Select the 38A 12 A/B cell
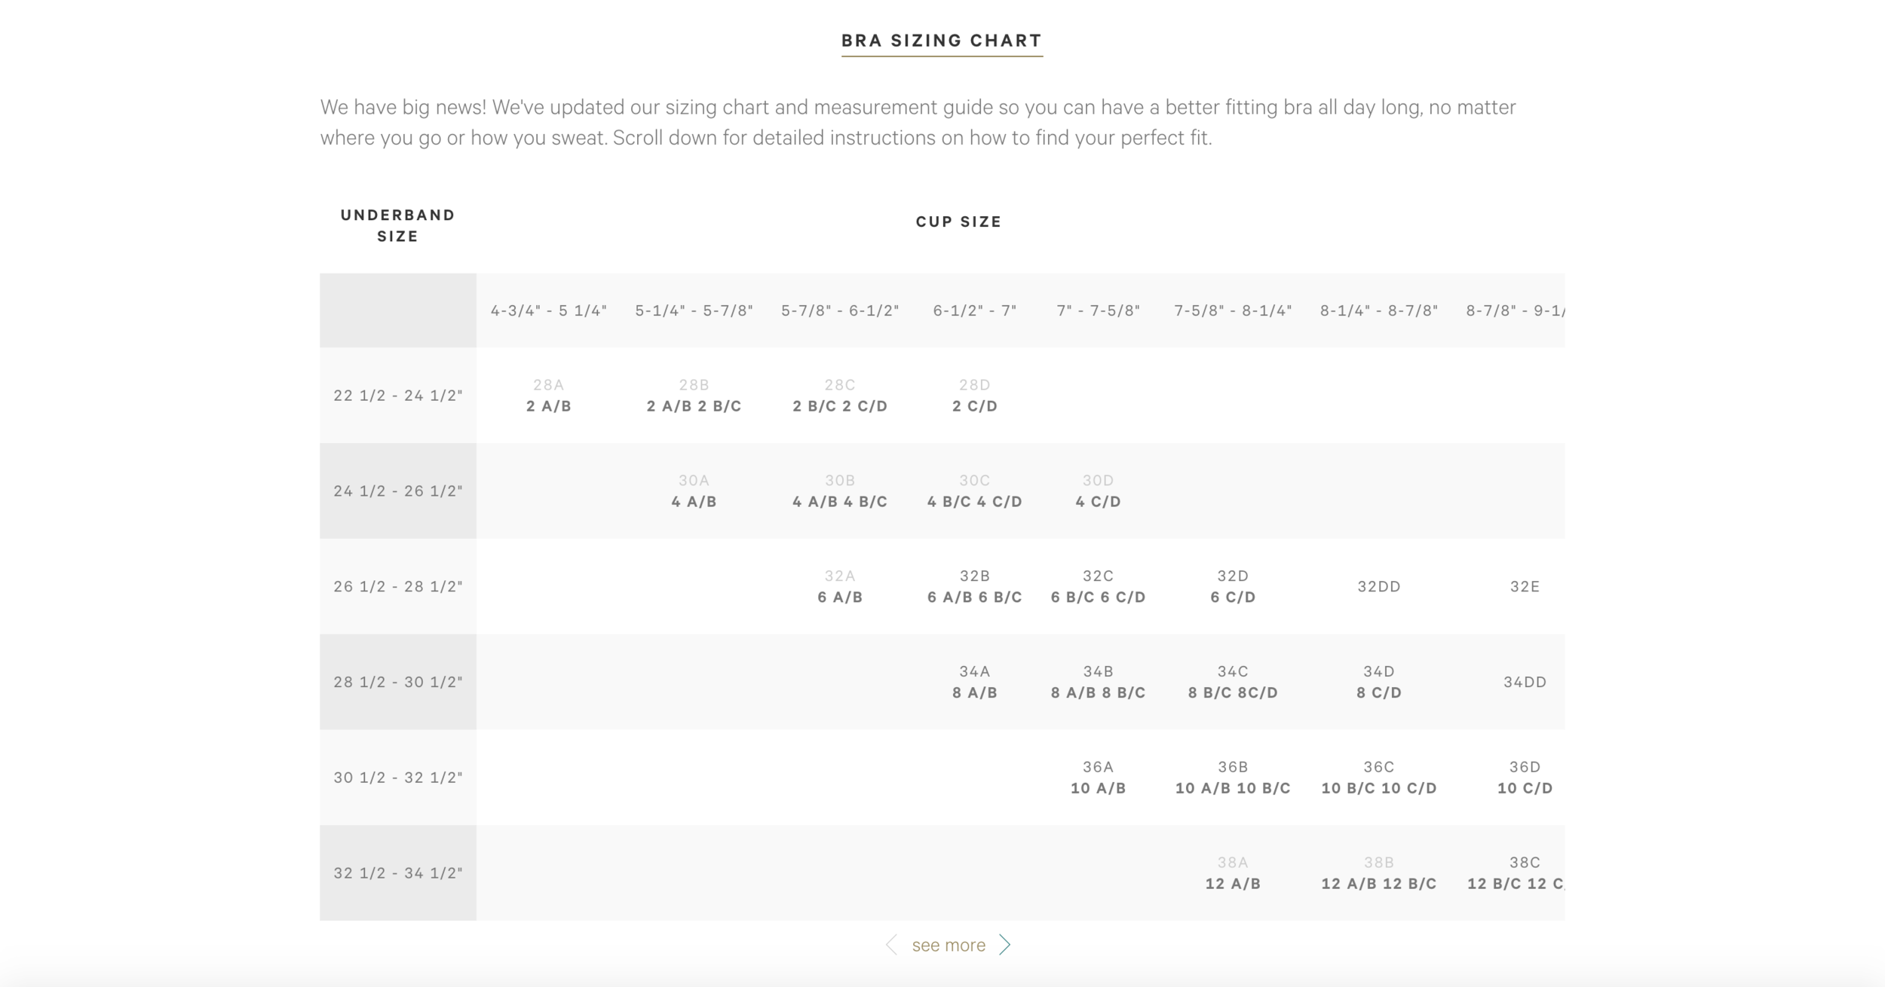The width and height of the screenshot is (1885, 987). pos(1233,873)
